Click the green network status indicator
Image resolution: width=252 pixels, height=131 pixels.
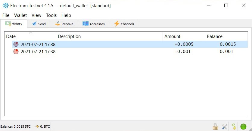[x=243, y=127]
